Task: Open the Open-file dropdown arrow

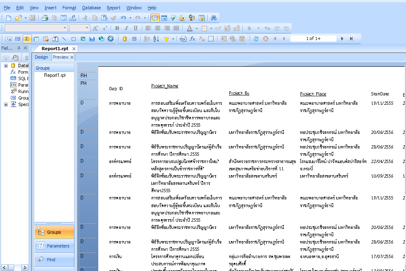Action: [25, 18]
